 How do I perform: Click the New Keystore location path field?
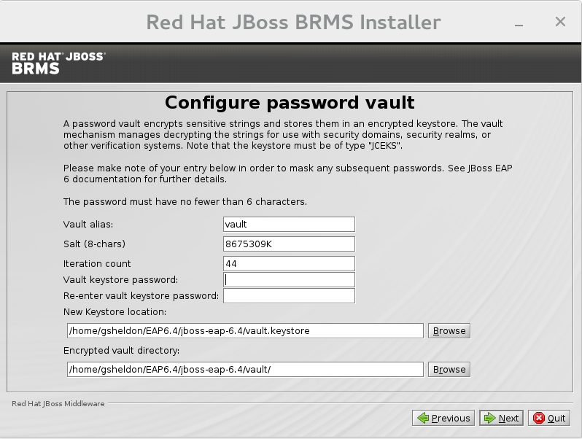(245, 330)
